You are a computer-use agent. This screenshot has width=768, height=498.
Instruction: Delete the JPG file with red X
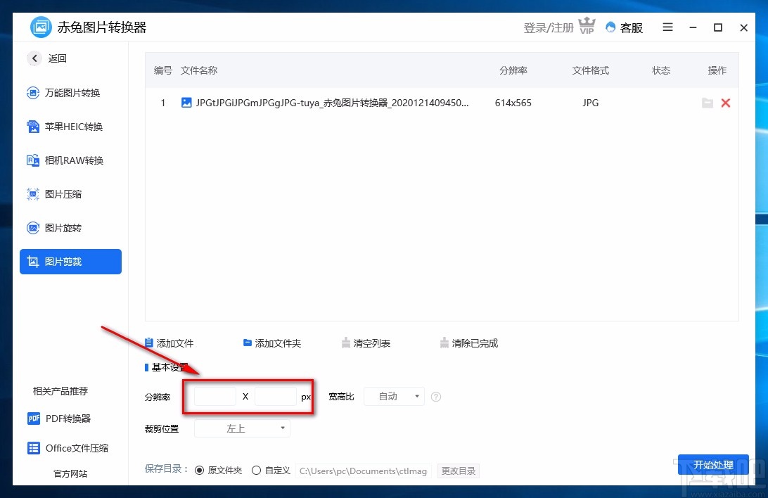(726, 103)
